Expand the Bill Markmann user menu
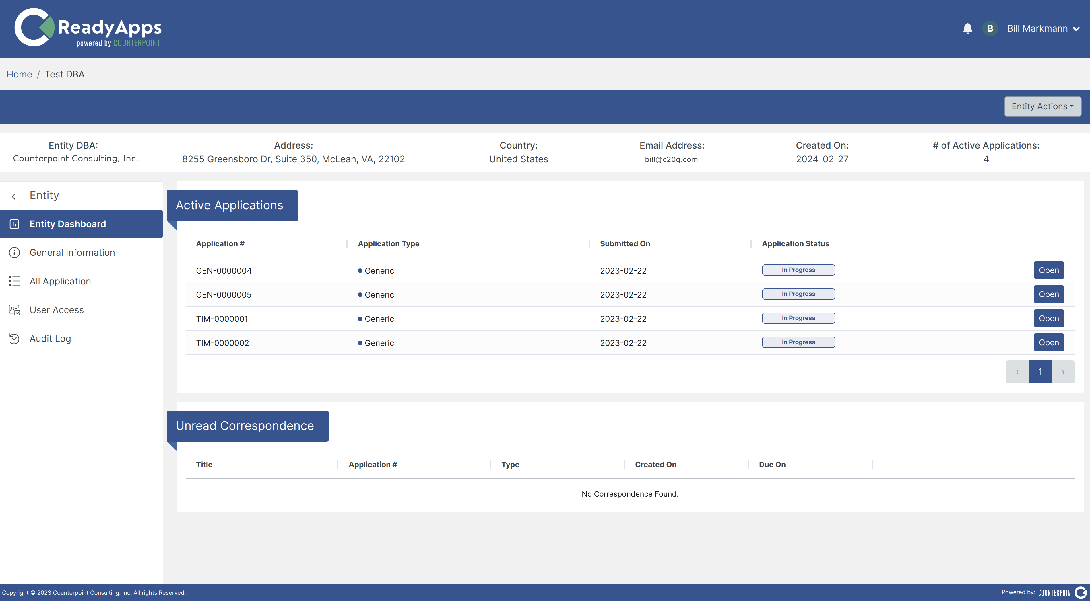Image resolution: width=1090 pixels, height=601 pixels. tap(1043, 28)
